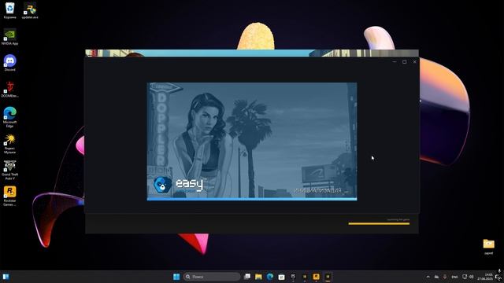Select the yellow folder on the desktop
This screenshot has width=504, height=283.
pos(488,246)
